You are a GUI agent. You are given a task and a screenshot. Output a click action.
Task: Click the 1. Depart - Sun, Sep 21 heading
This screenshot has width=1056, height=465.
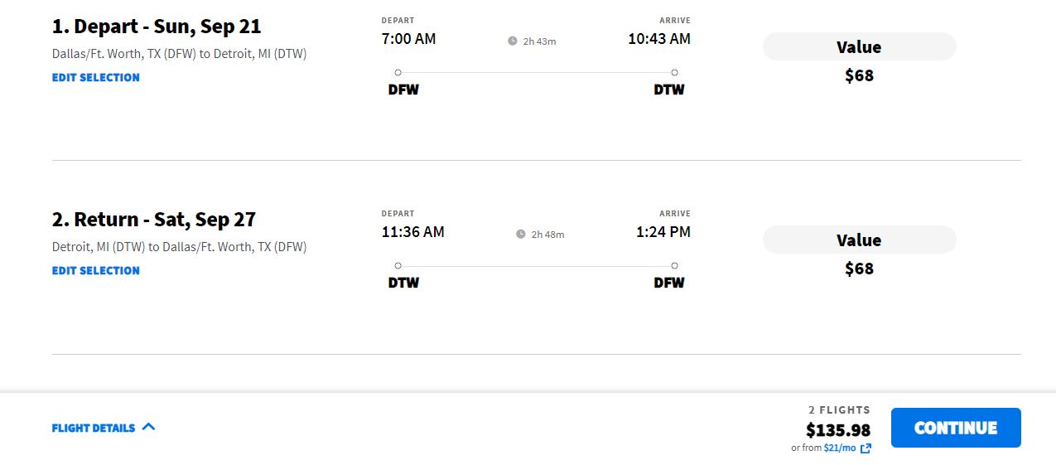[157, 27]
